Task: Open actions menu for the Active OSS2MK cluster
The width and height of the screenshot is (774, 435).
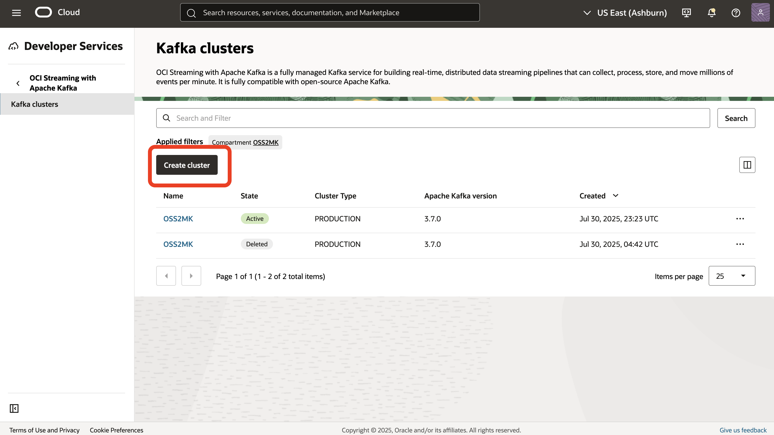Action: coord(740,219)
